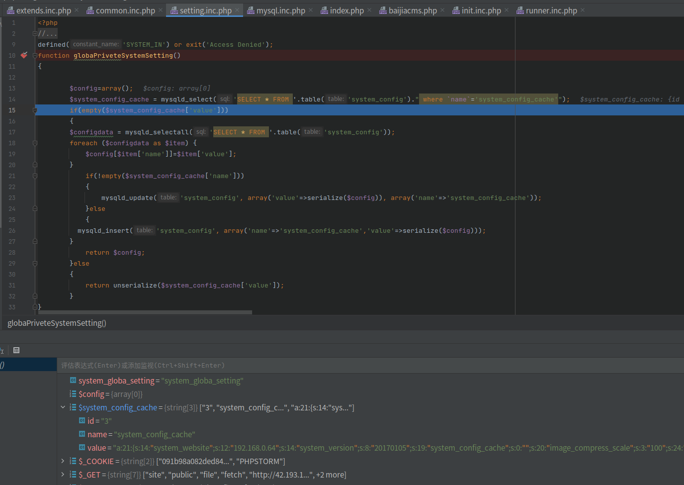Select the setting.inc.php tab

coord(206,10)
